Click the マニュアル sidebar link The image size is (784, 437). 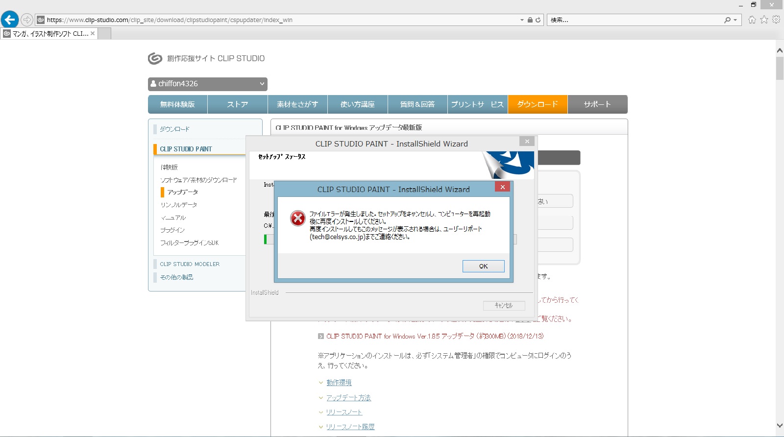(x=173, y=218)
